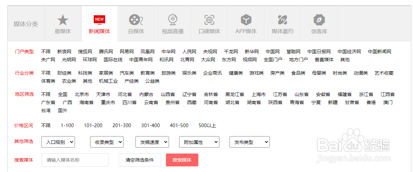The width and height of the screenshot is (413, 172).
Task: Select 公益类 industry filter
Action: click(x=152, y=81)
